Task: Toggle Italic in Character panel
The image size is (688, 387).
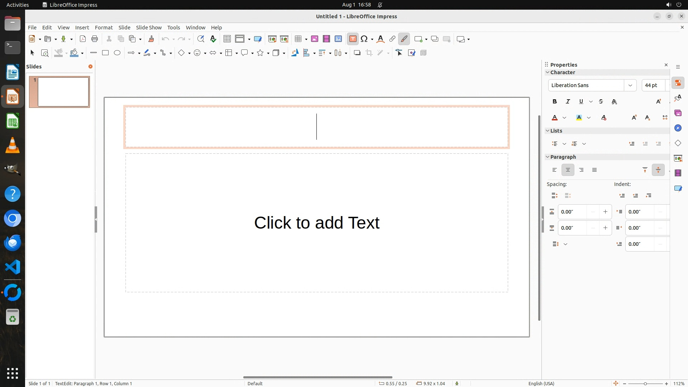Action: tap(568, 102)
